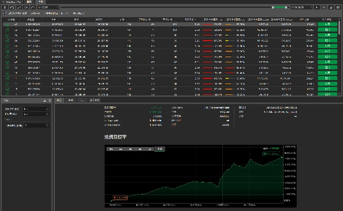Click the green-outlined label at the chart's end
The image size is (343, 211).
[x=271, y=154]
